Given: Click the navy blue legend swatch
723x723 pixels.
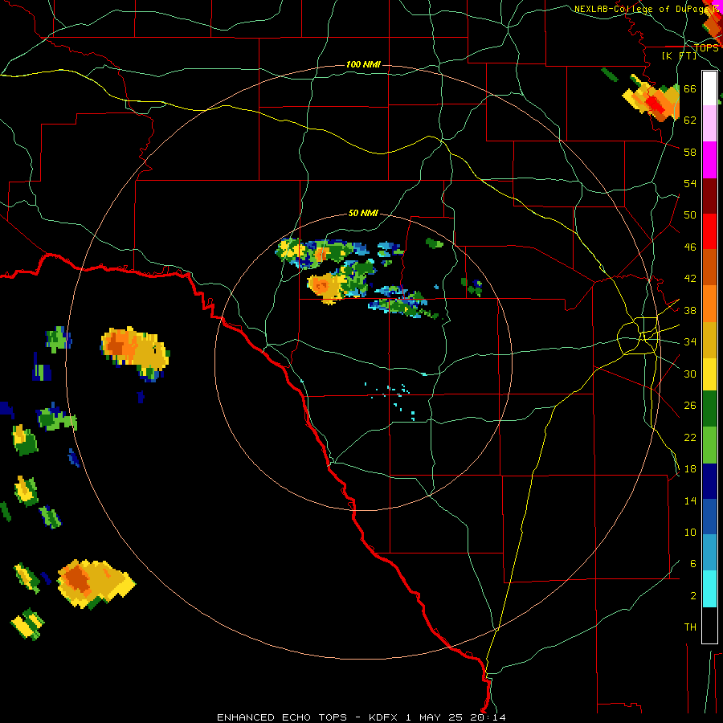Looking at the screenshot, I should (709, 481).
